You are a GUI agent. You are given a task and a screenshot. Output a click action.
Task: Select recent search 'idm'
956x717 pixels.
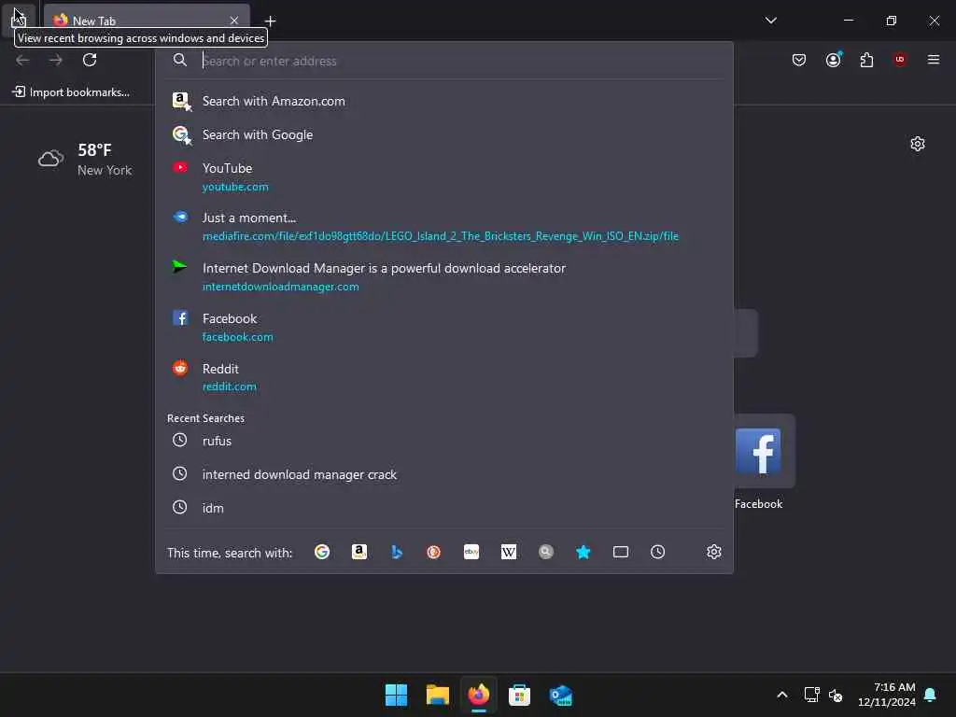click(443, 508)
